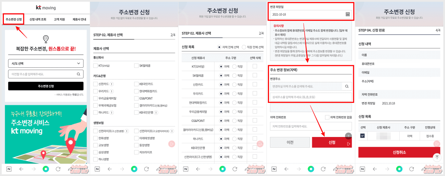Select 직장 radio in the KT(모바일) row
The width and height of the screenshot is (445, 176).
[x=234, y=66]
